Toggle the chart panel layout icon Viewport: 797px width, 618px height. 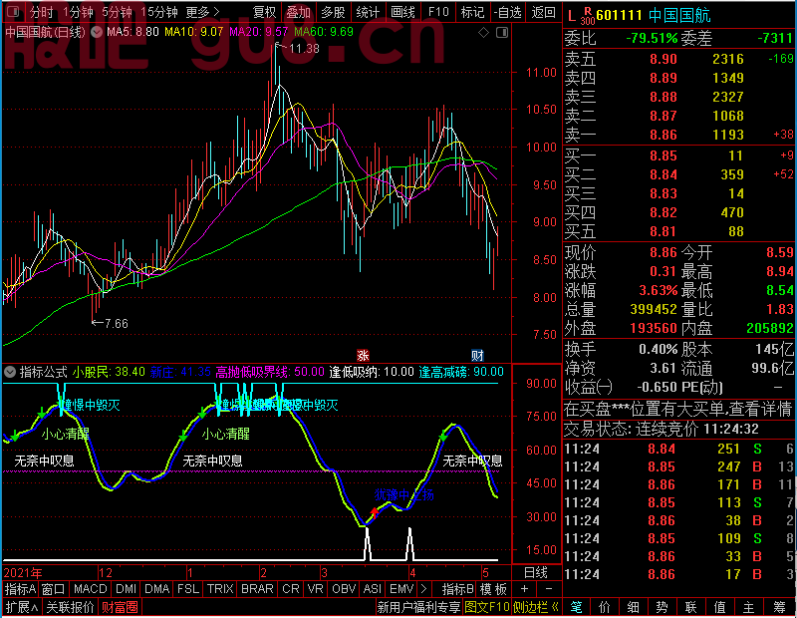click(502, 33)
